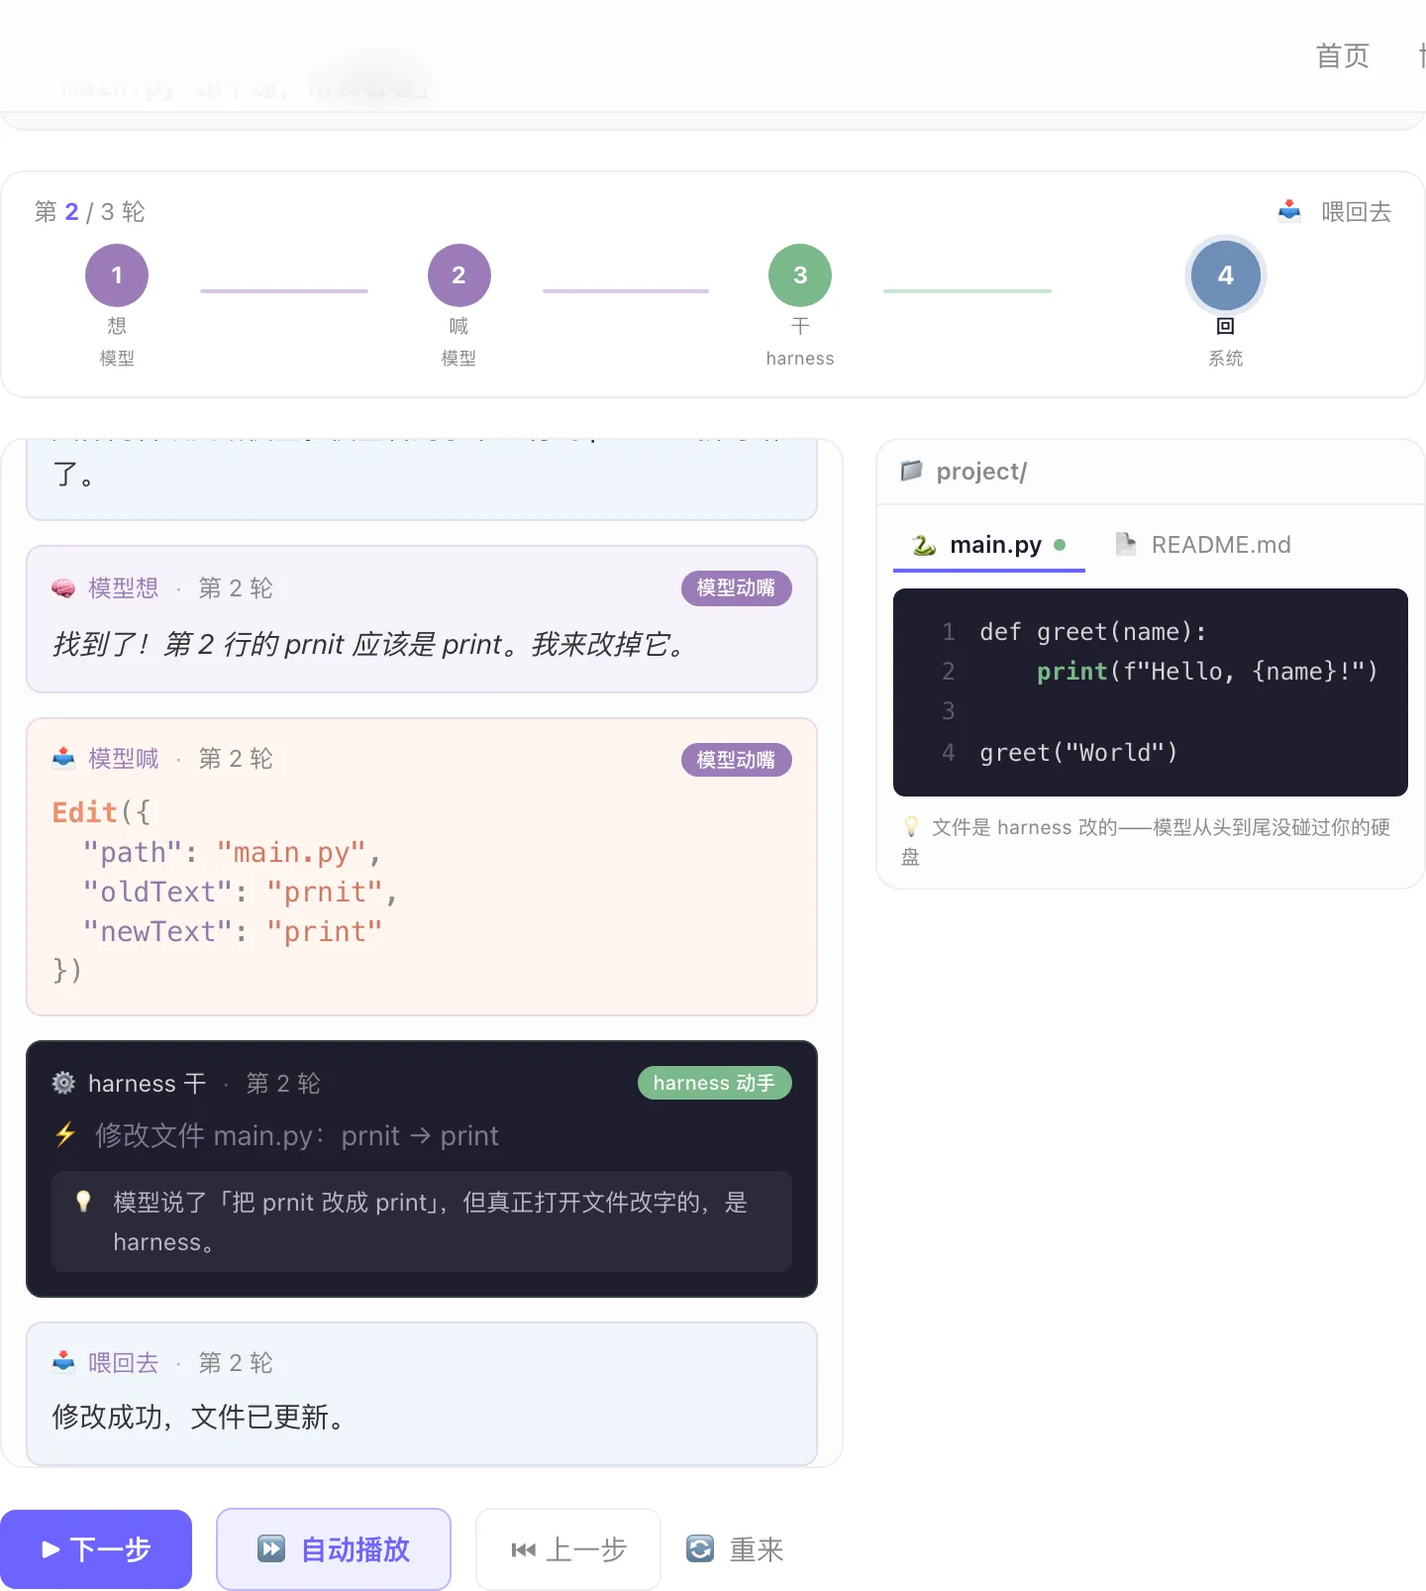
Task: Click the fast-forward icon in 自动播放
Action: point(271,1548)
